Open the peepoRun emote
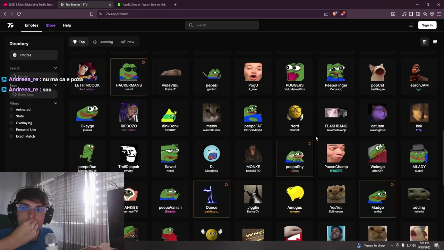The width and height of the screenshot is (444, 250). click(87, 158)
